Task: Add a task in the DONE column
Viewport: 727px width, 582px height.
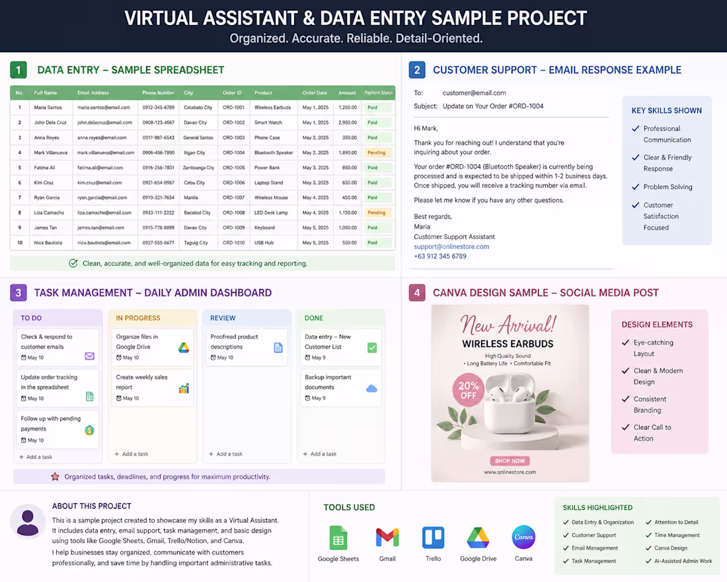Action: tap(320, 454)
